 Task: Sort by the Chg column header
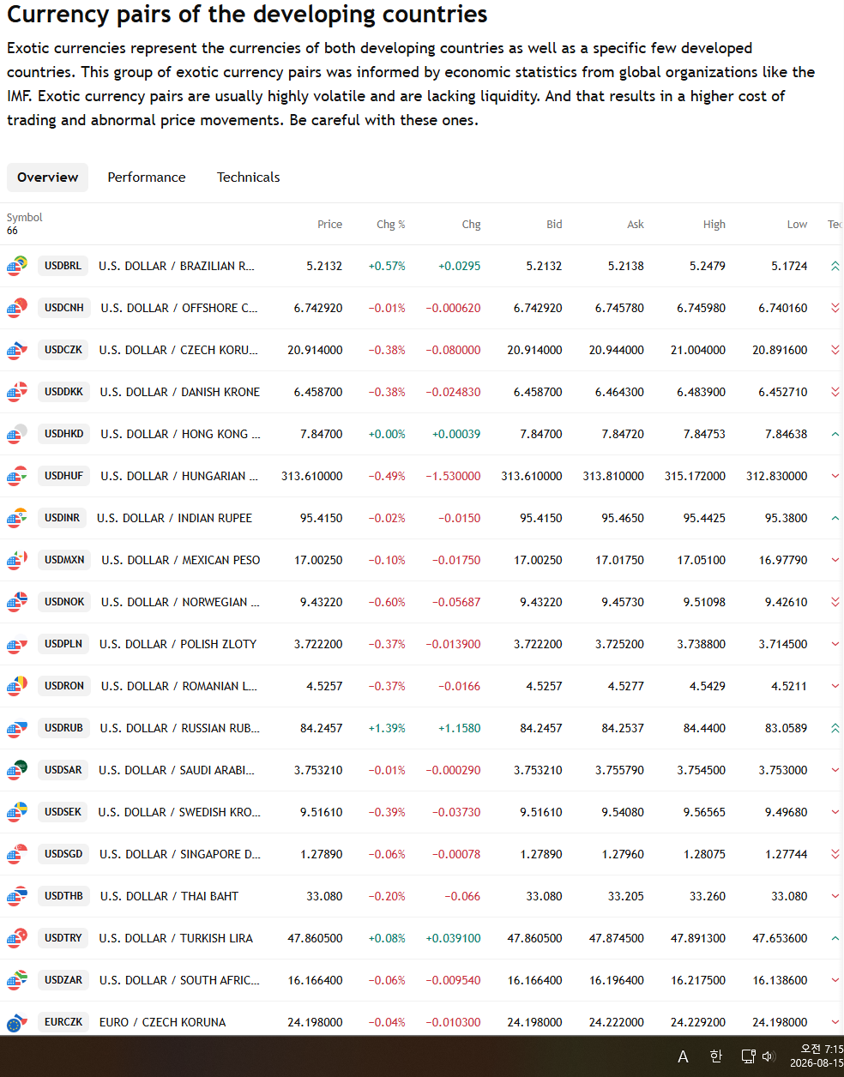(x=471, y=225)
